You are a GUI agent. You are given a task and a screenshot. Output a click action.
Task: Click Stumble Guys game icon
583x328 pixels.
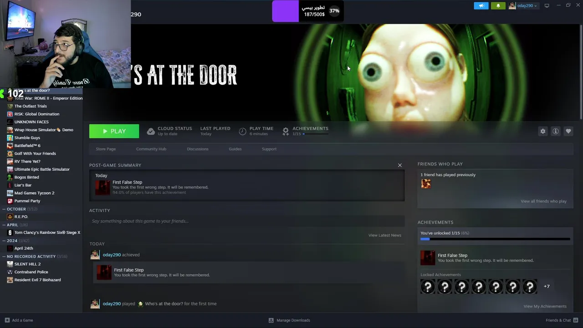pyautogui.click(x=10, y=138)
